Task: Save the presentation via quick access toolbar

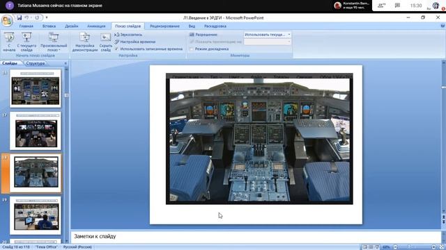Action: [20, 18]
